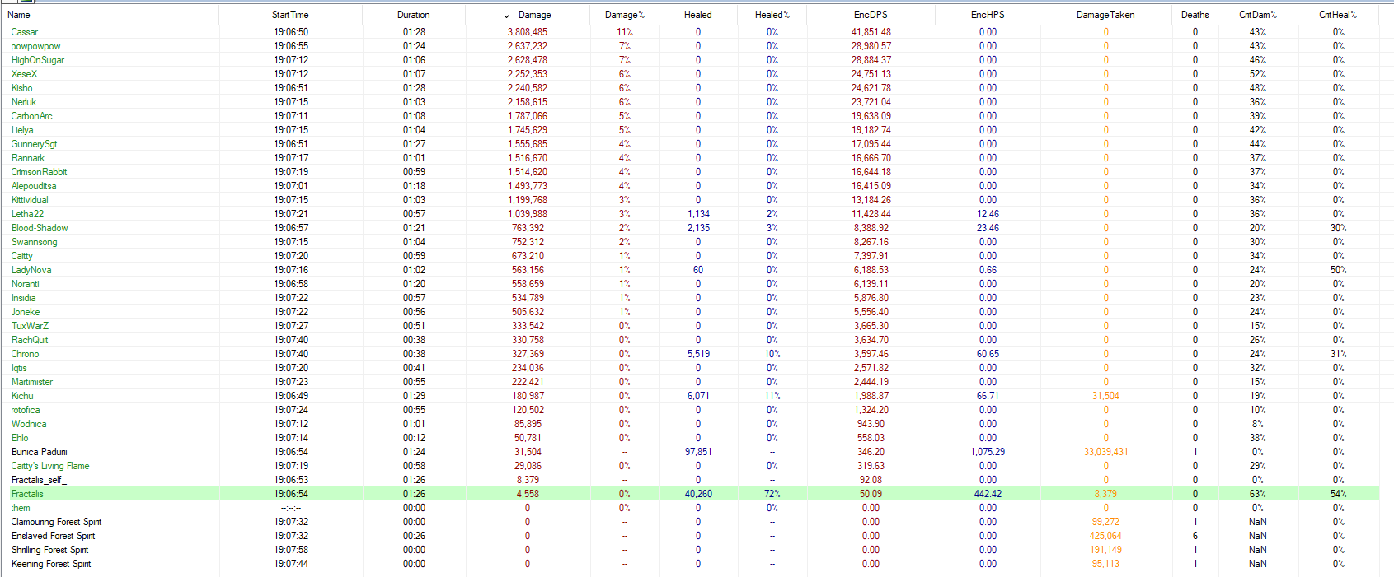Sort by DamageTaken column header
This screenshot has width=1394, height=577.
[1105, 15]
